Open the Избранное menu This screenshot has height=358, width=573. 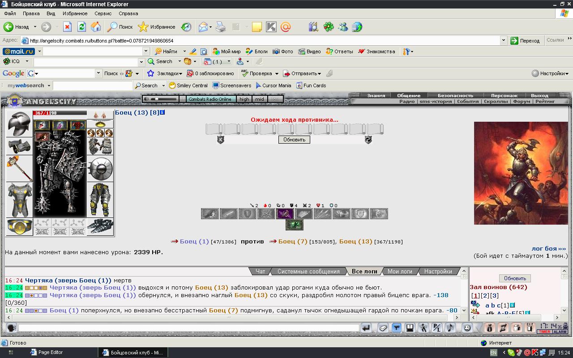tap(75, 13)
